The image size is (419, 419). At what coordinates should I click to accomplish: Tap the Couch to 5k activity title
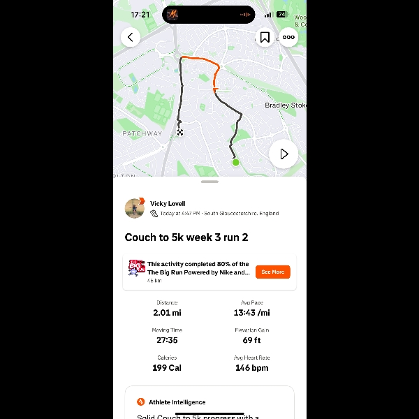click(186, 237)
